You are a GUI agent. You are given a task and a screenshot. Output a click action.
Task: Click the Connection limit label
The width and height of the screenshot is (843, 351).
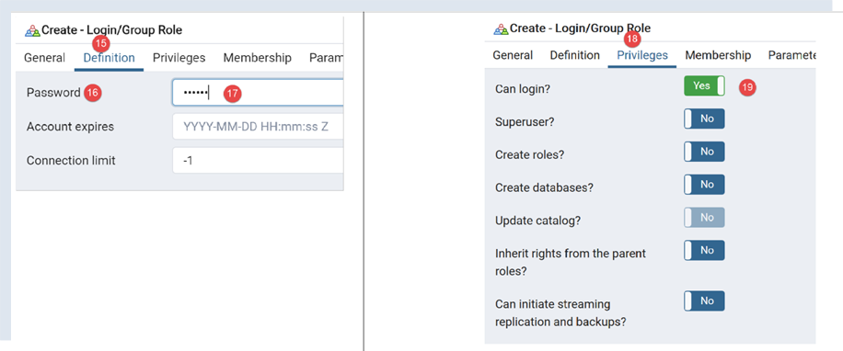pos(71,161)
